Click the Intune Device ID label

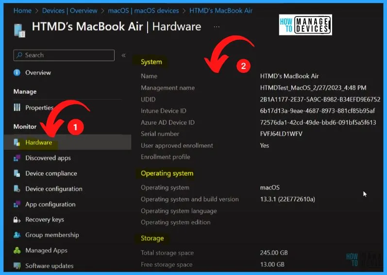163,111
